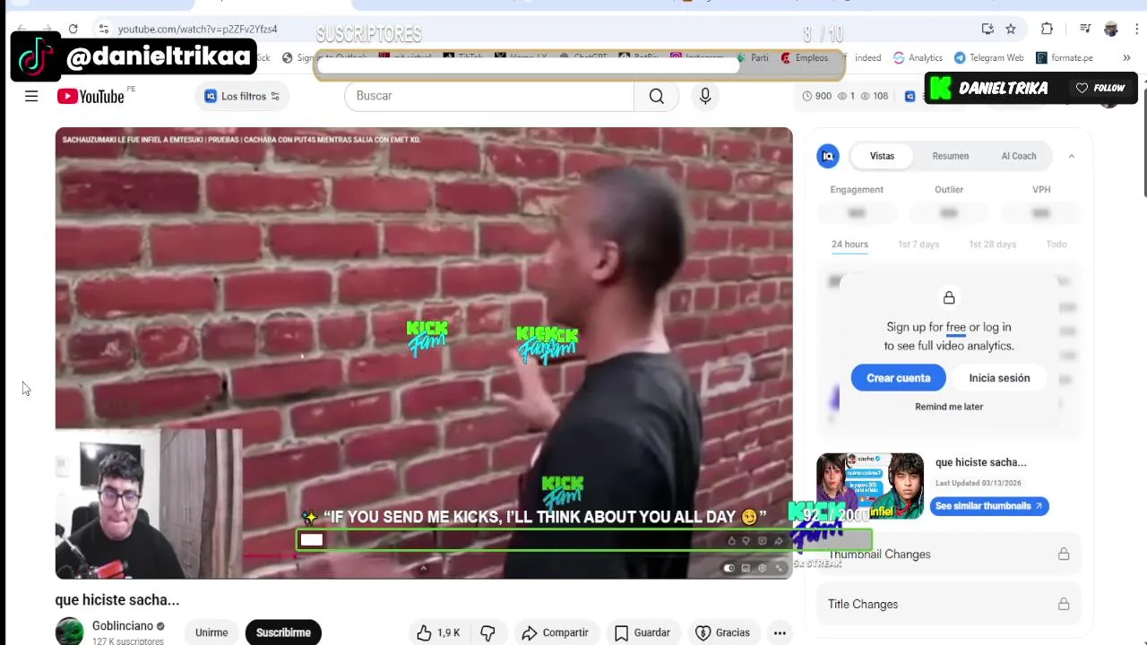This screenshot has width=1147, height=645.
Task: Open the three-dot more actions menu
Action: tap(780, 632)
